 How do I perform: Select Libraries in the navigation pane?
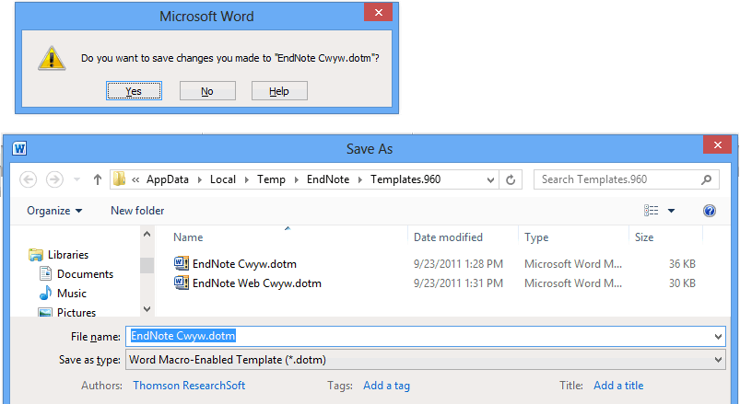[68, 255]
